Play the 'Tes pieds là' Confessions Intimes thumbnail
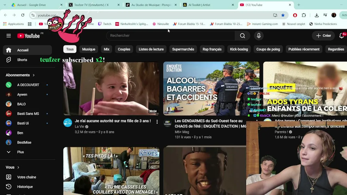 [111, 171]
